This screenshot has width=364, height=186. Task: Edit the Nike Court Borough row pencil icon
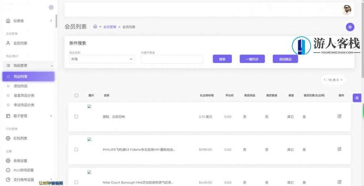(x=339, y=182)
